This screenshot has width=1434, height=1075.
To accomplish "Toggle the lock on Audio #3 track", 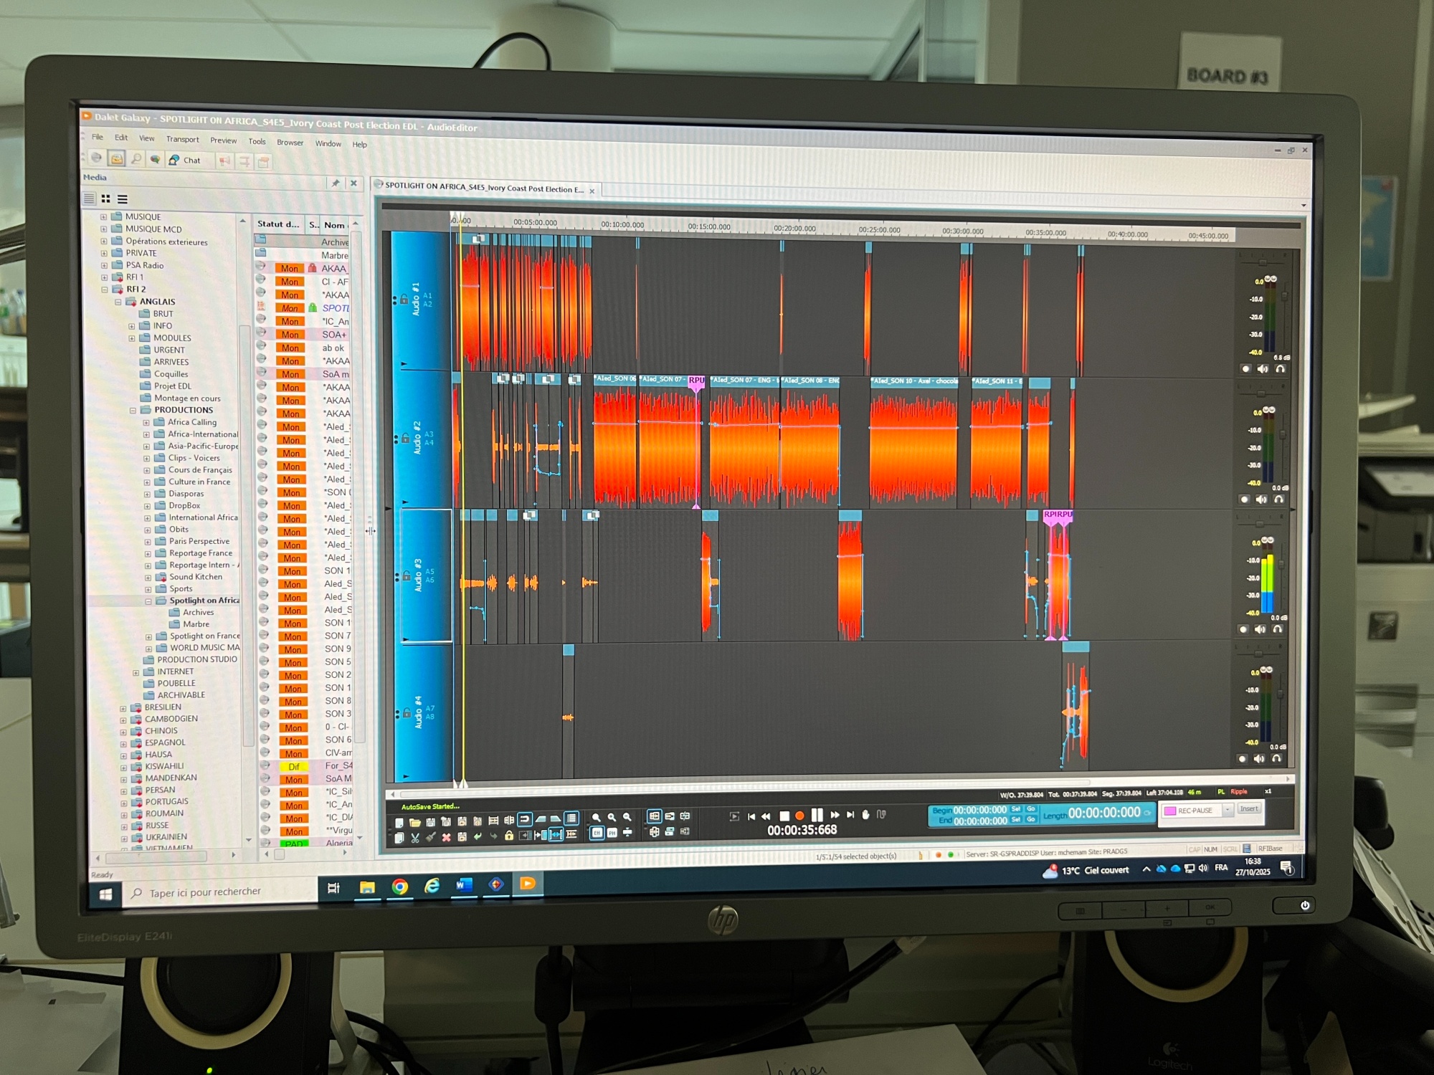I will coord(406,575).
